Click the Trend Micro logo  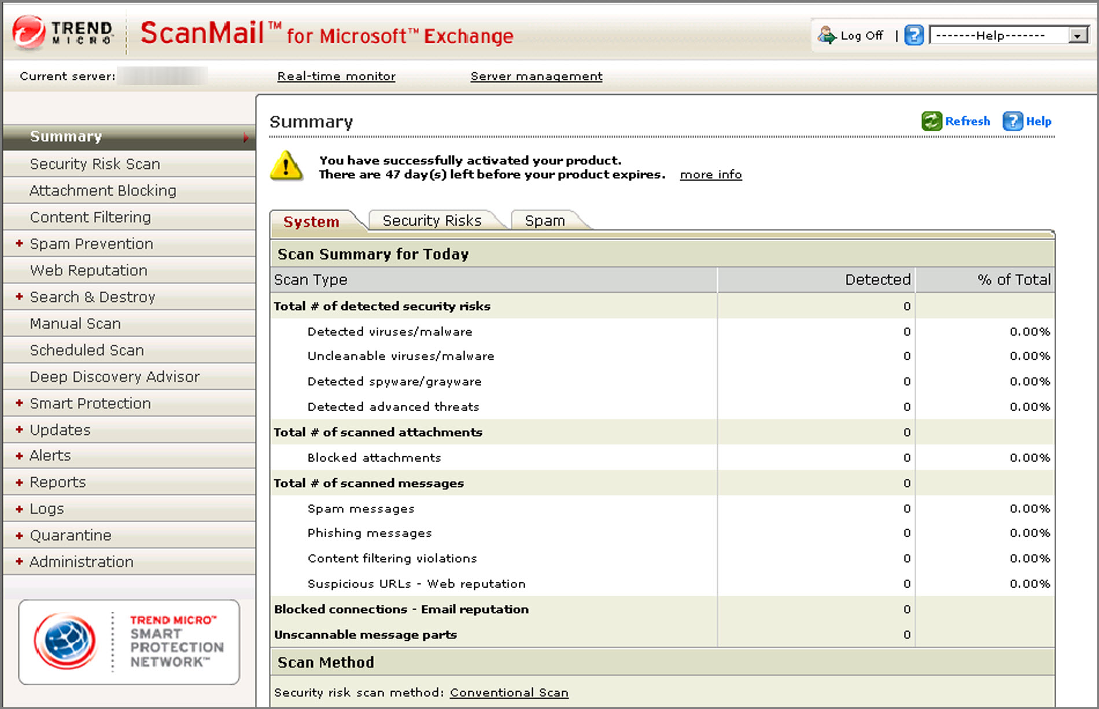62,32
